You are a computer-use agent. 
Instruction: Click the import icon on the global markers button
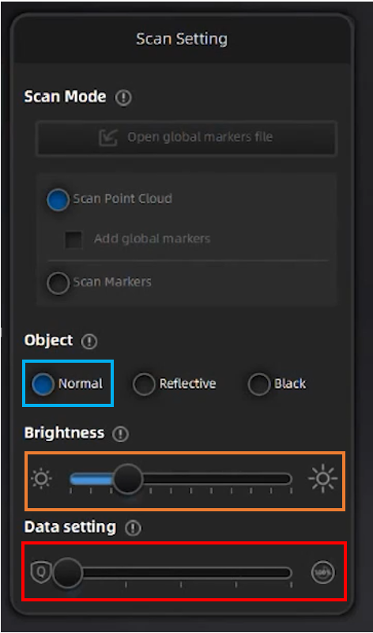point(108,138)
